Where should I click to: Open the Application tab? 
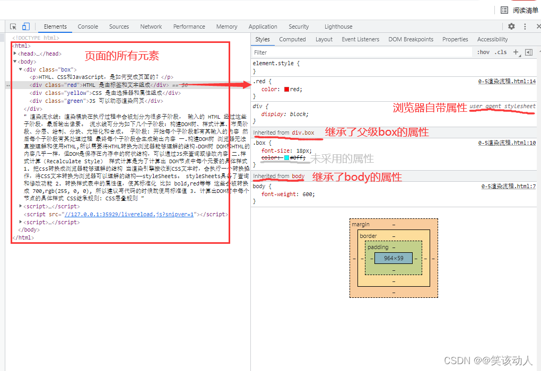pos(263,26)
